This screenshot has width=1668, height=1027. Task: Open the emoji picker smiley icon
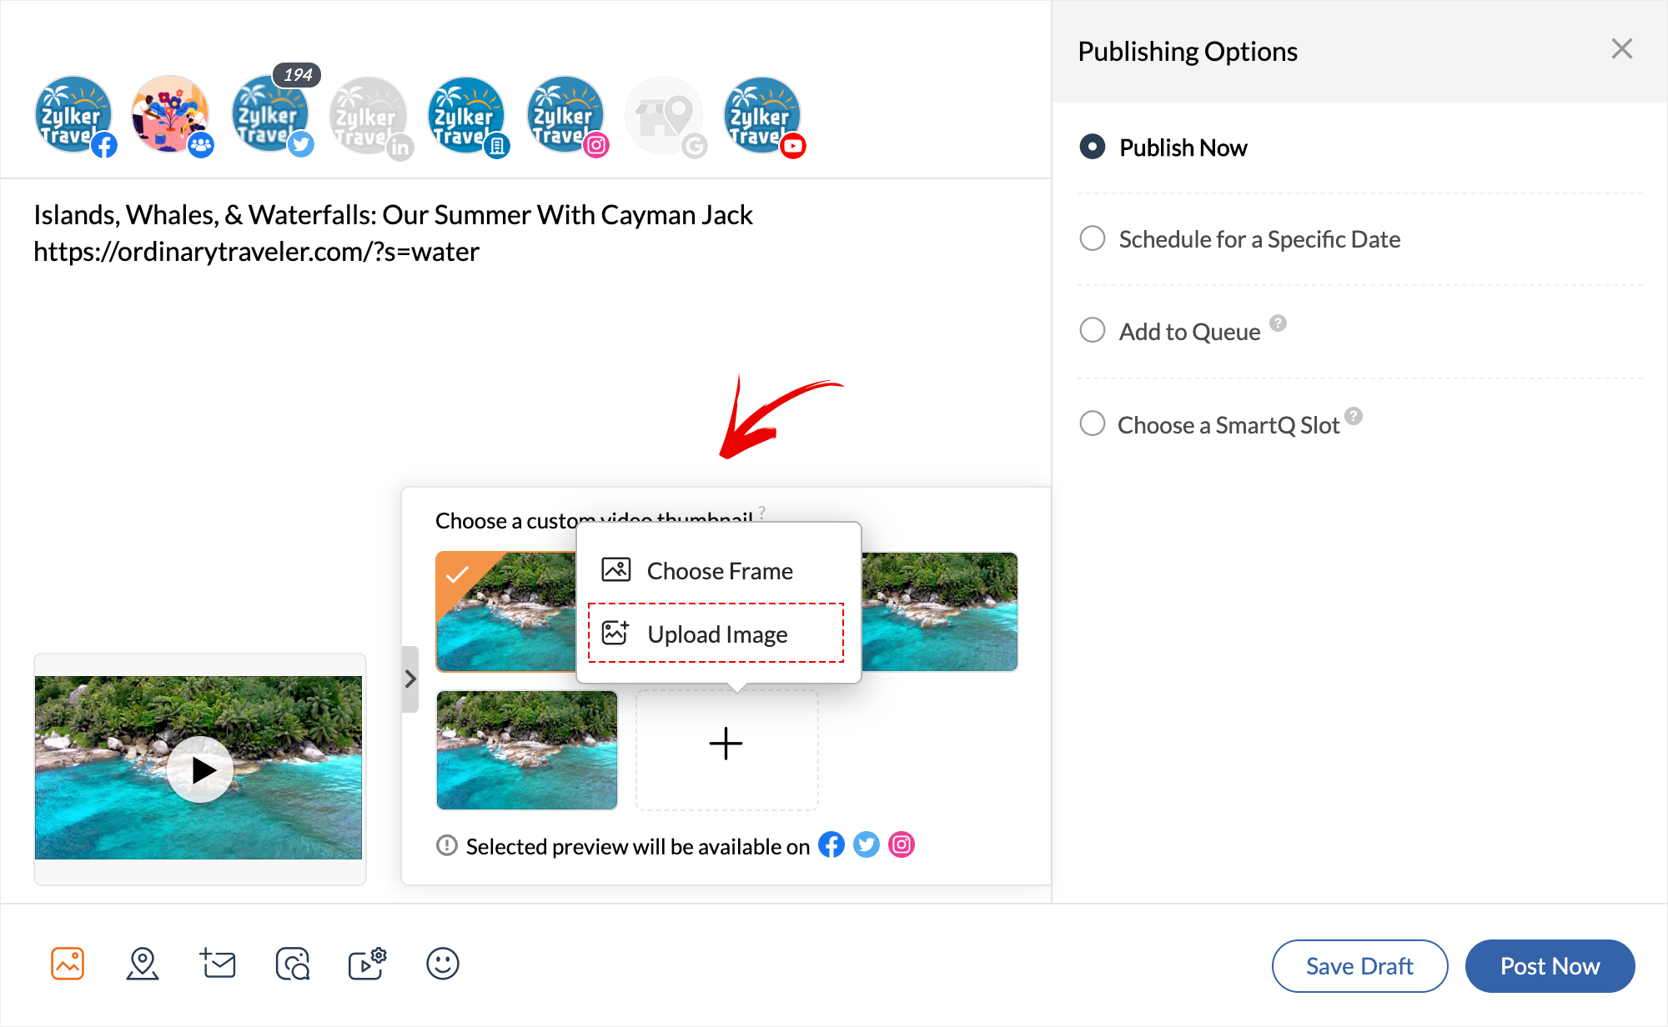click(x=443, y=964)
